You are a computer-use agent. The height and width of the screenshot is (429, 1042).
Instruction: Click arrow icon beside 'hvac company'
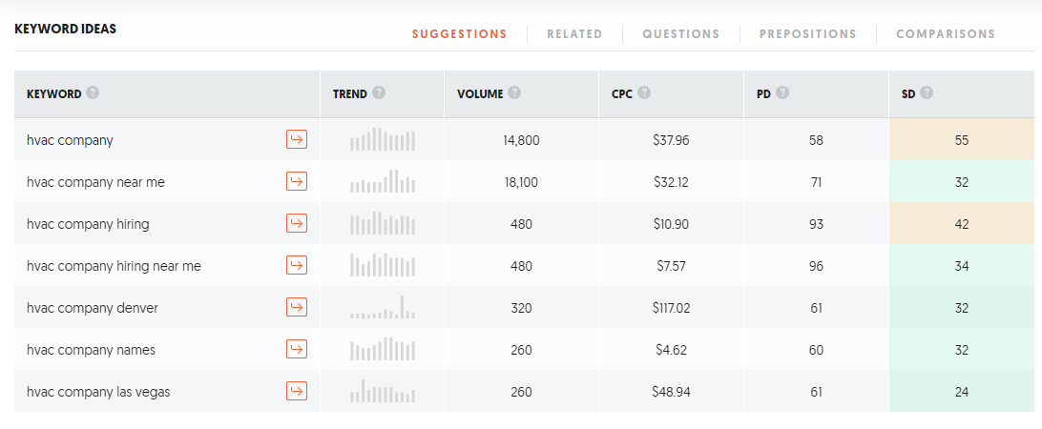pyautogui.click(x=297, y=140)
